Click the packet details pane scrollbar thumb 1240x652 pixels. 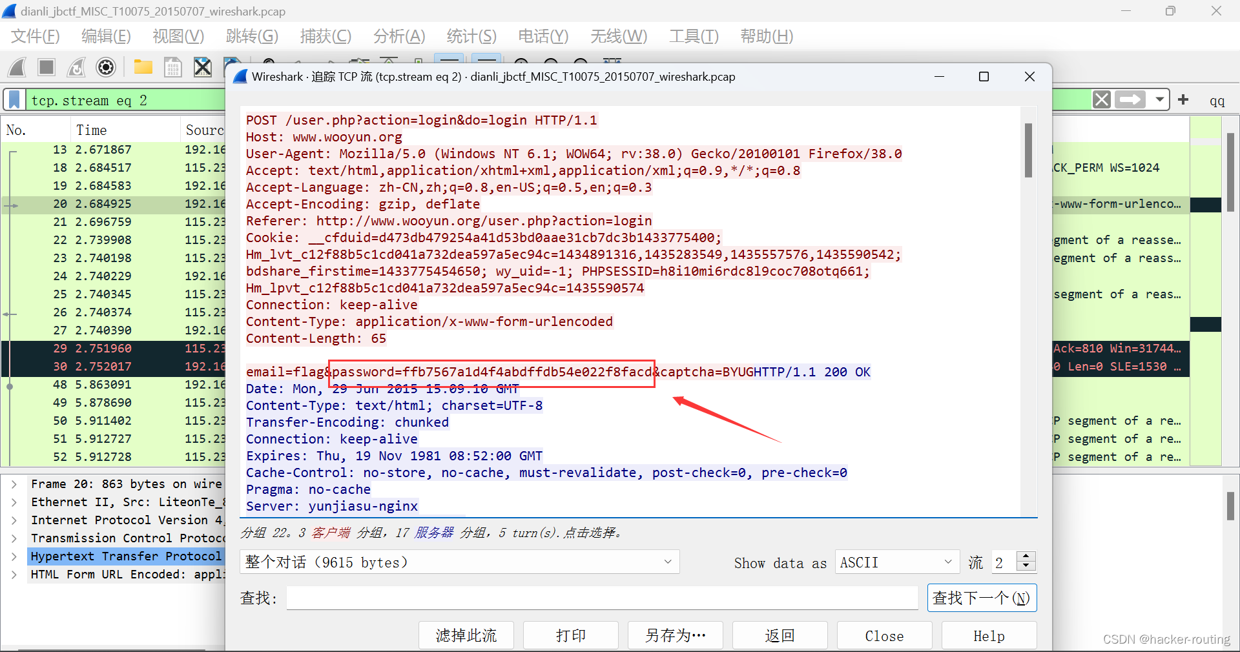1231,506
